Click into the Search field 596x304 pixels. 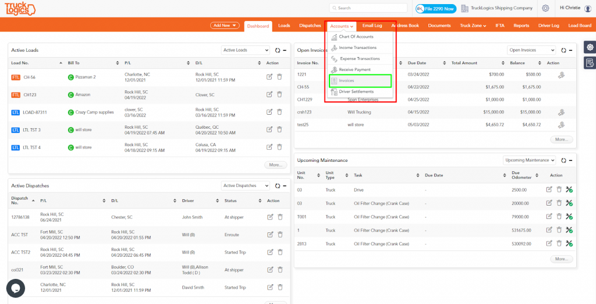(x=368, y=8)
